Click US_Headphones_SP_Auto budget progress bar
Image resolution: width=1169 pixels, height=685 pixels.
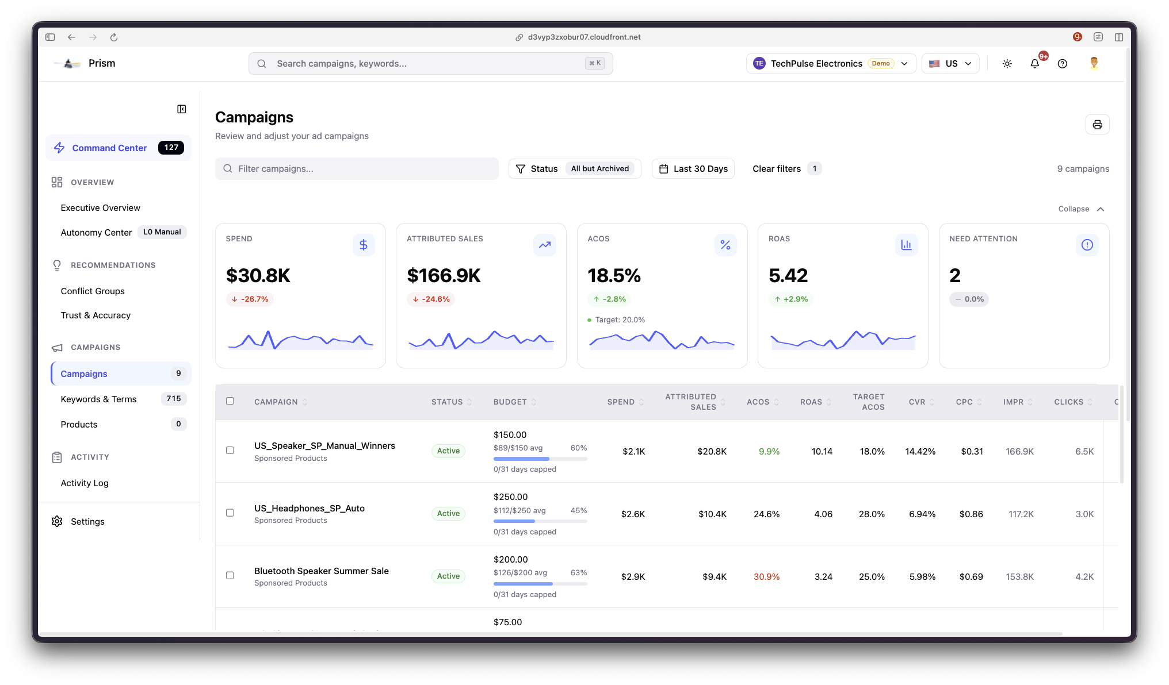pyautogui.click(x=540, y=521)
